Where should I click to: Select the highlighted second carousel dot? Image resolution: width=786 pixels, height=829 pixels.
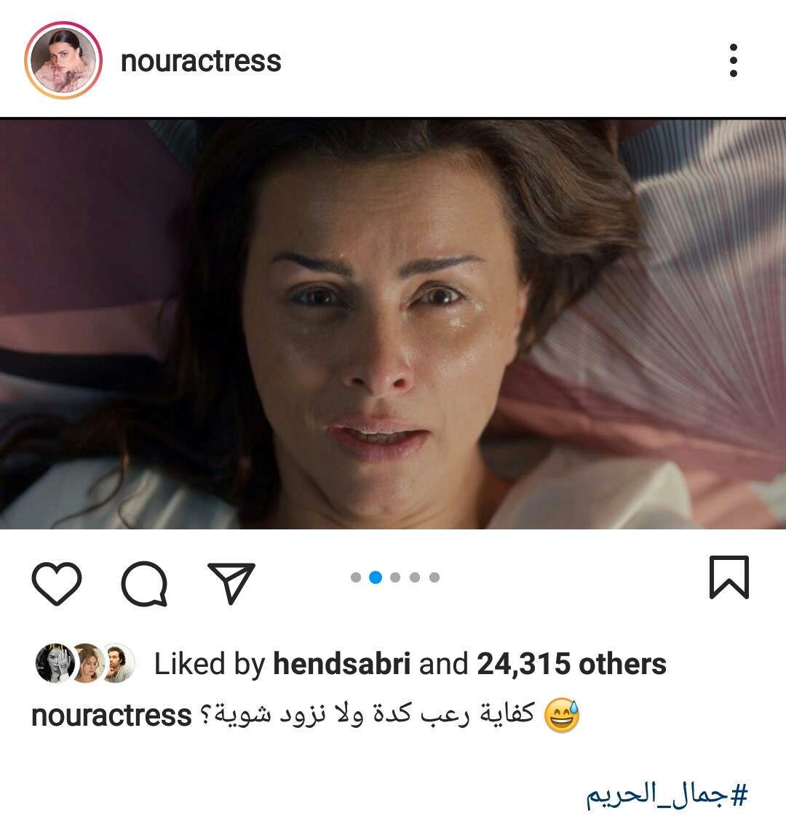pos(376,577)
